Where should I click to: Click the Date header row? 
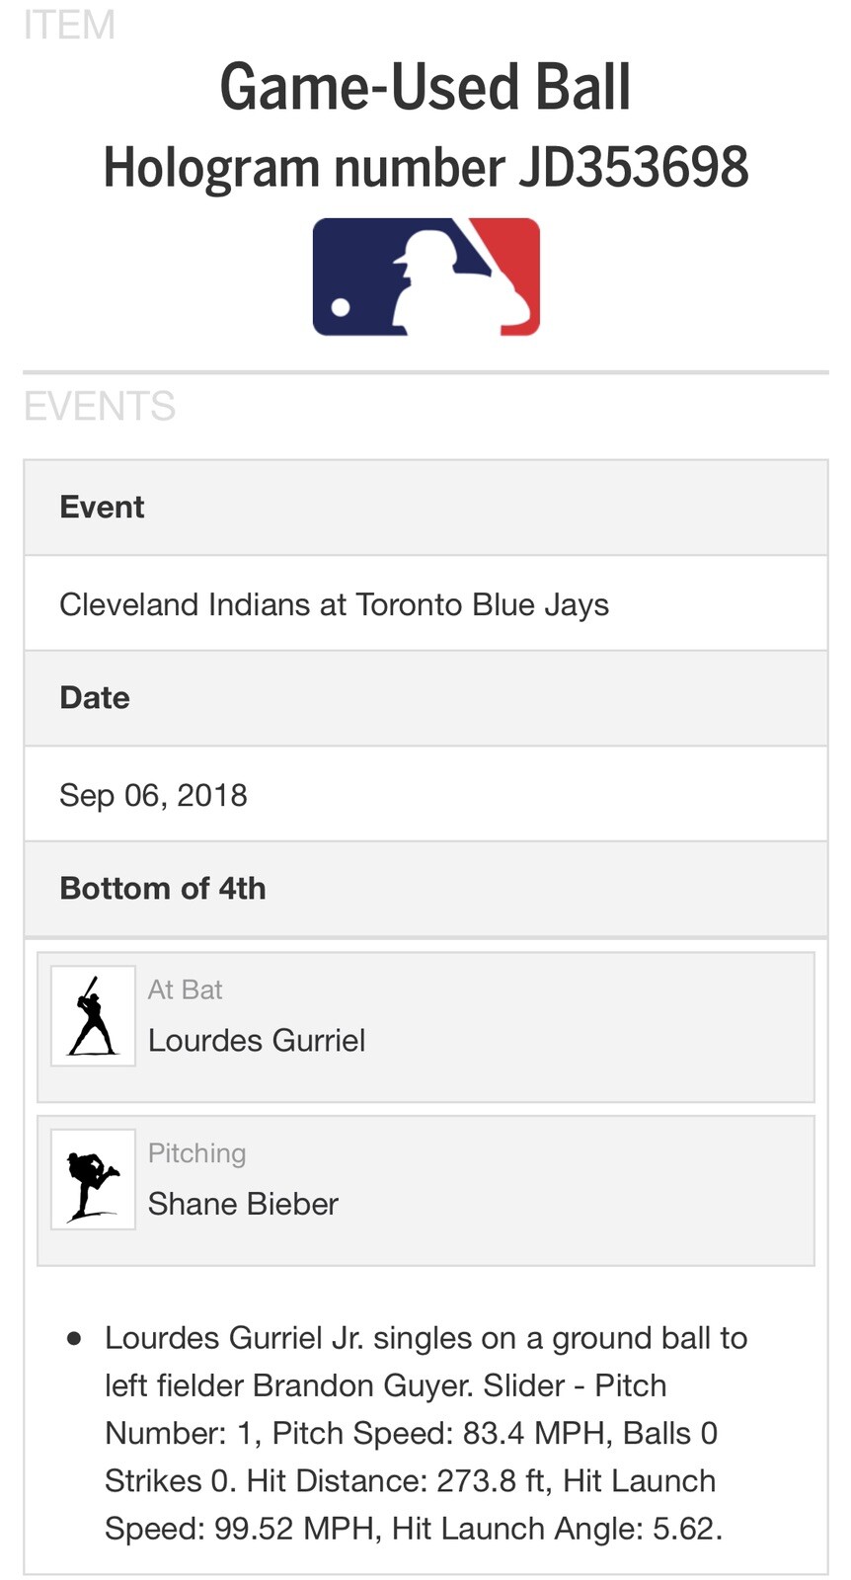pos(425,698)
